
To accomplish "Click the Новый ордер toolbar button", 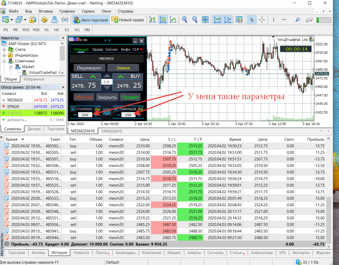I will coord(128,20).
